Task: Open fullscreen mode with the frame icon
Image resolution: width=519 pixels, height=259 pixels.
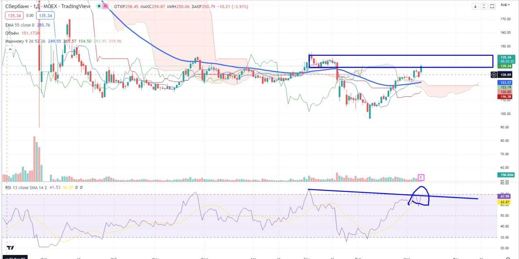Action: 492,6
